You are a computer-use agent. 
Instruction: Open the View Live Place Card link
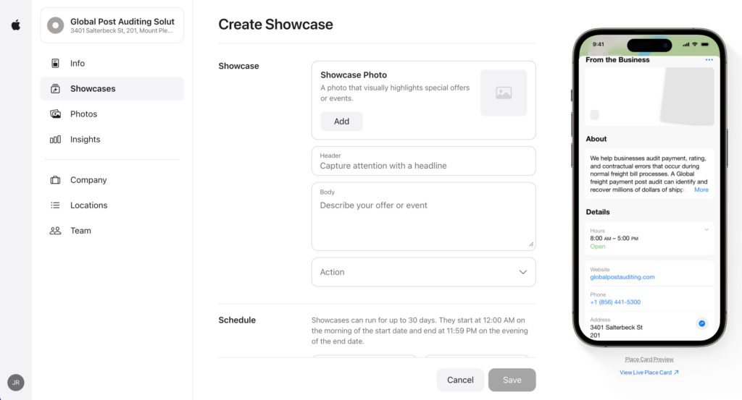coord(649,373)
